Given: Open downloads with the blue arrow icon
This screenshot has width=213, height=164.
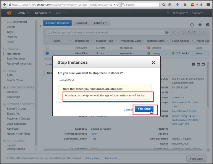Looking at the screenshot, I should point(177,5).
